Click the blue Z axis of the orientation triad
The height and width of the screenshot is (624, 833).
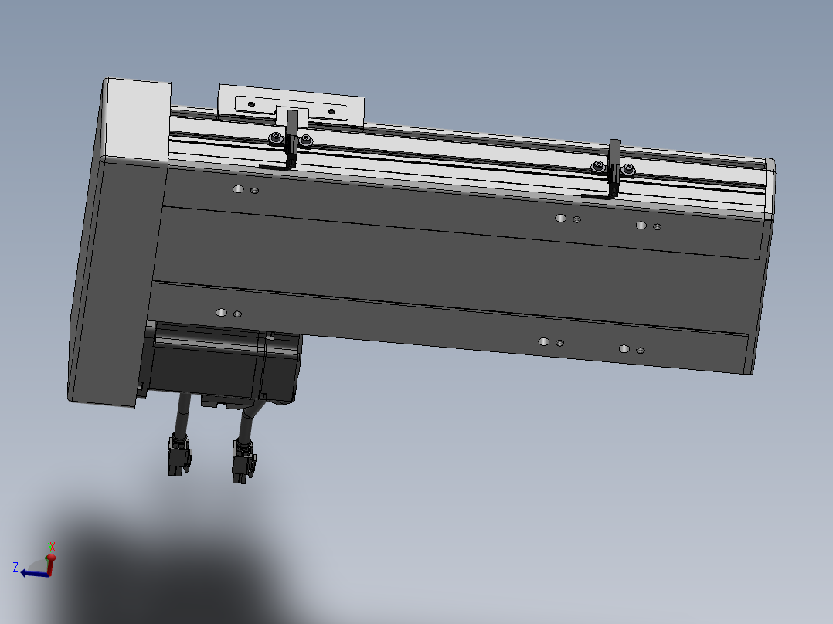(x=35, y=573)
